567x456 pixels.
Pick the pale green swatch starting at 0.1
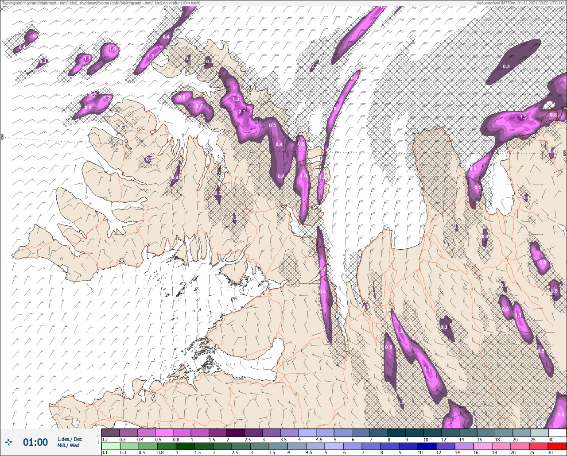point(111,446)
